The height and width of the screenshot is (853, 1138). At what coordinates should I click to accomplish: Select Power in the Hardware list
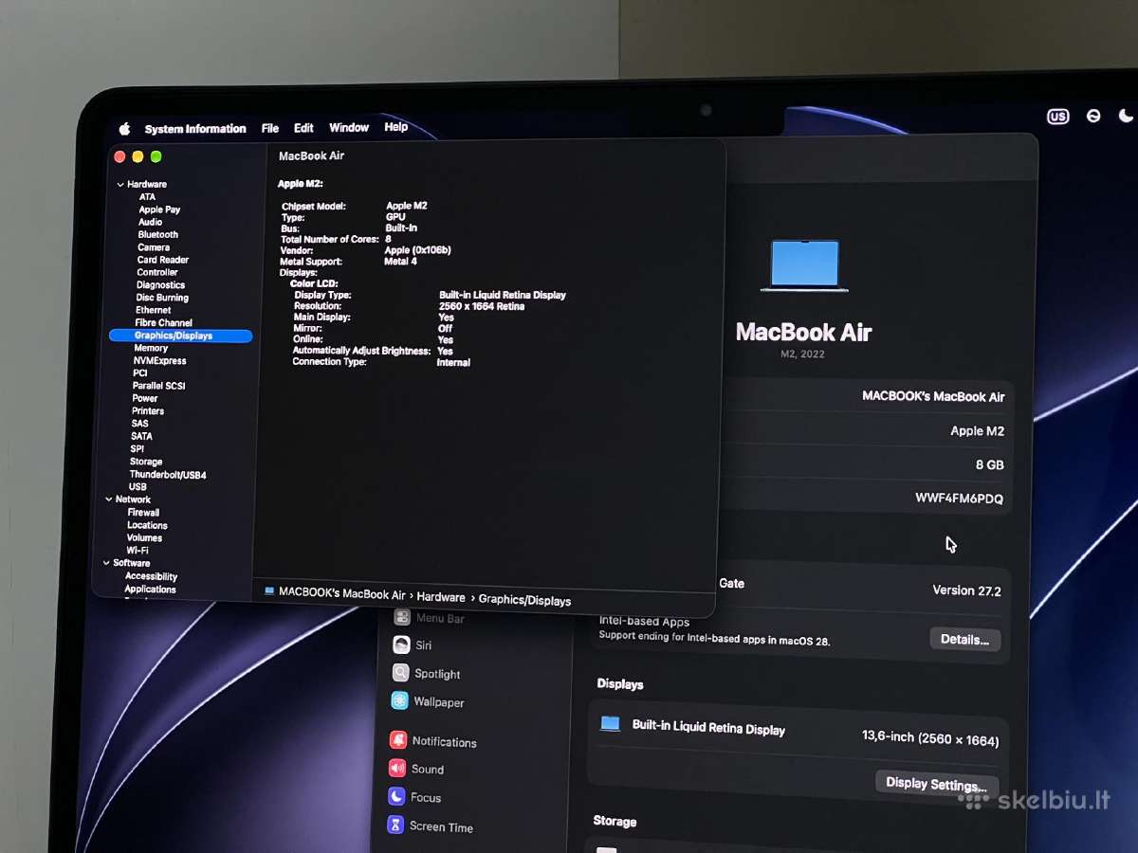[145, 398]
